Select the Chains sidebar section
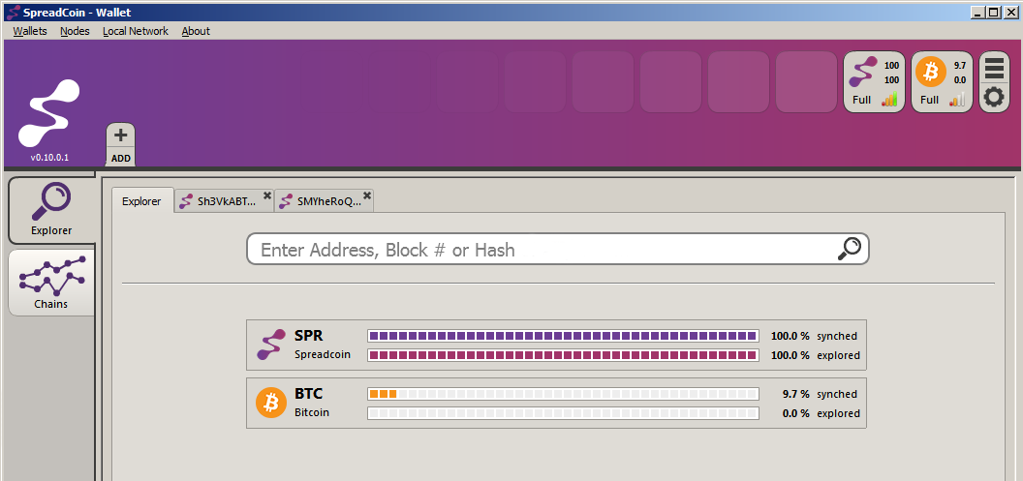This screenshot has width=1023, height=481. (51, 283)
